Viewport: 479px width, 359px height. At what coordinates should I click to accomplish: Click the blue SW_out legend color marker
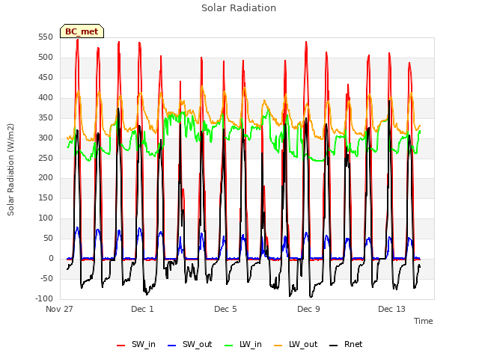coord(172,346)
